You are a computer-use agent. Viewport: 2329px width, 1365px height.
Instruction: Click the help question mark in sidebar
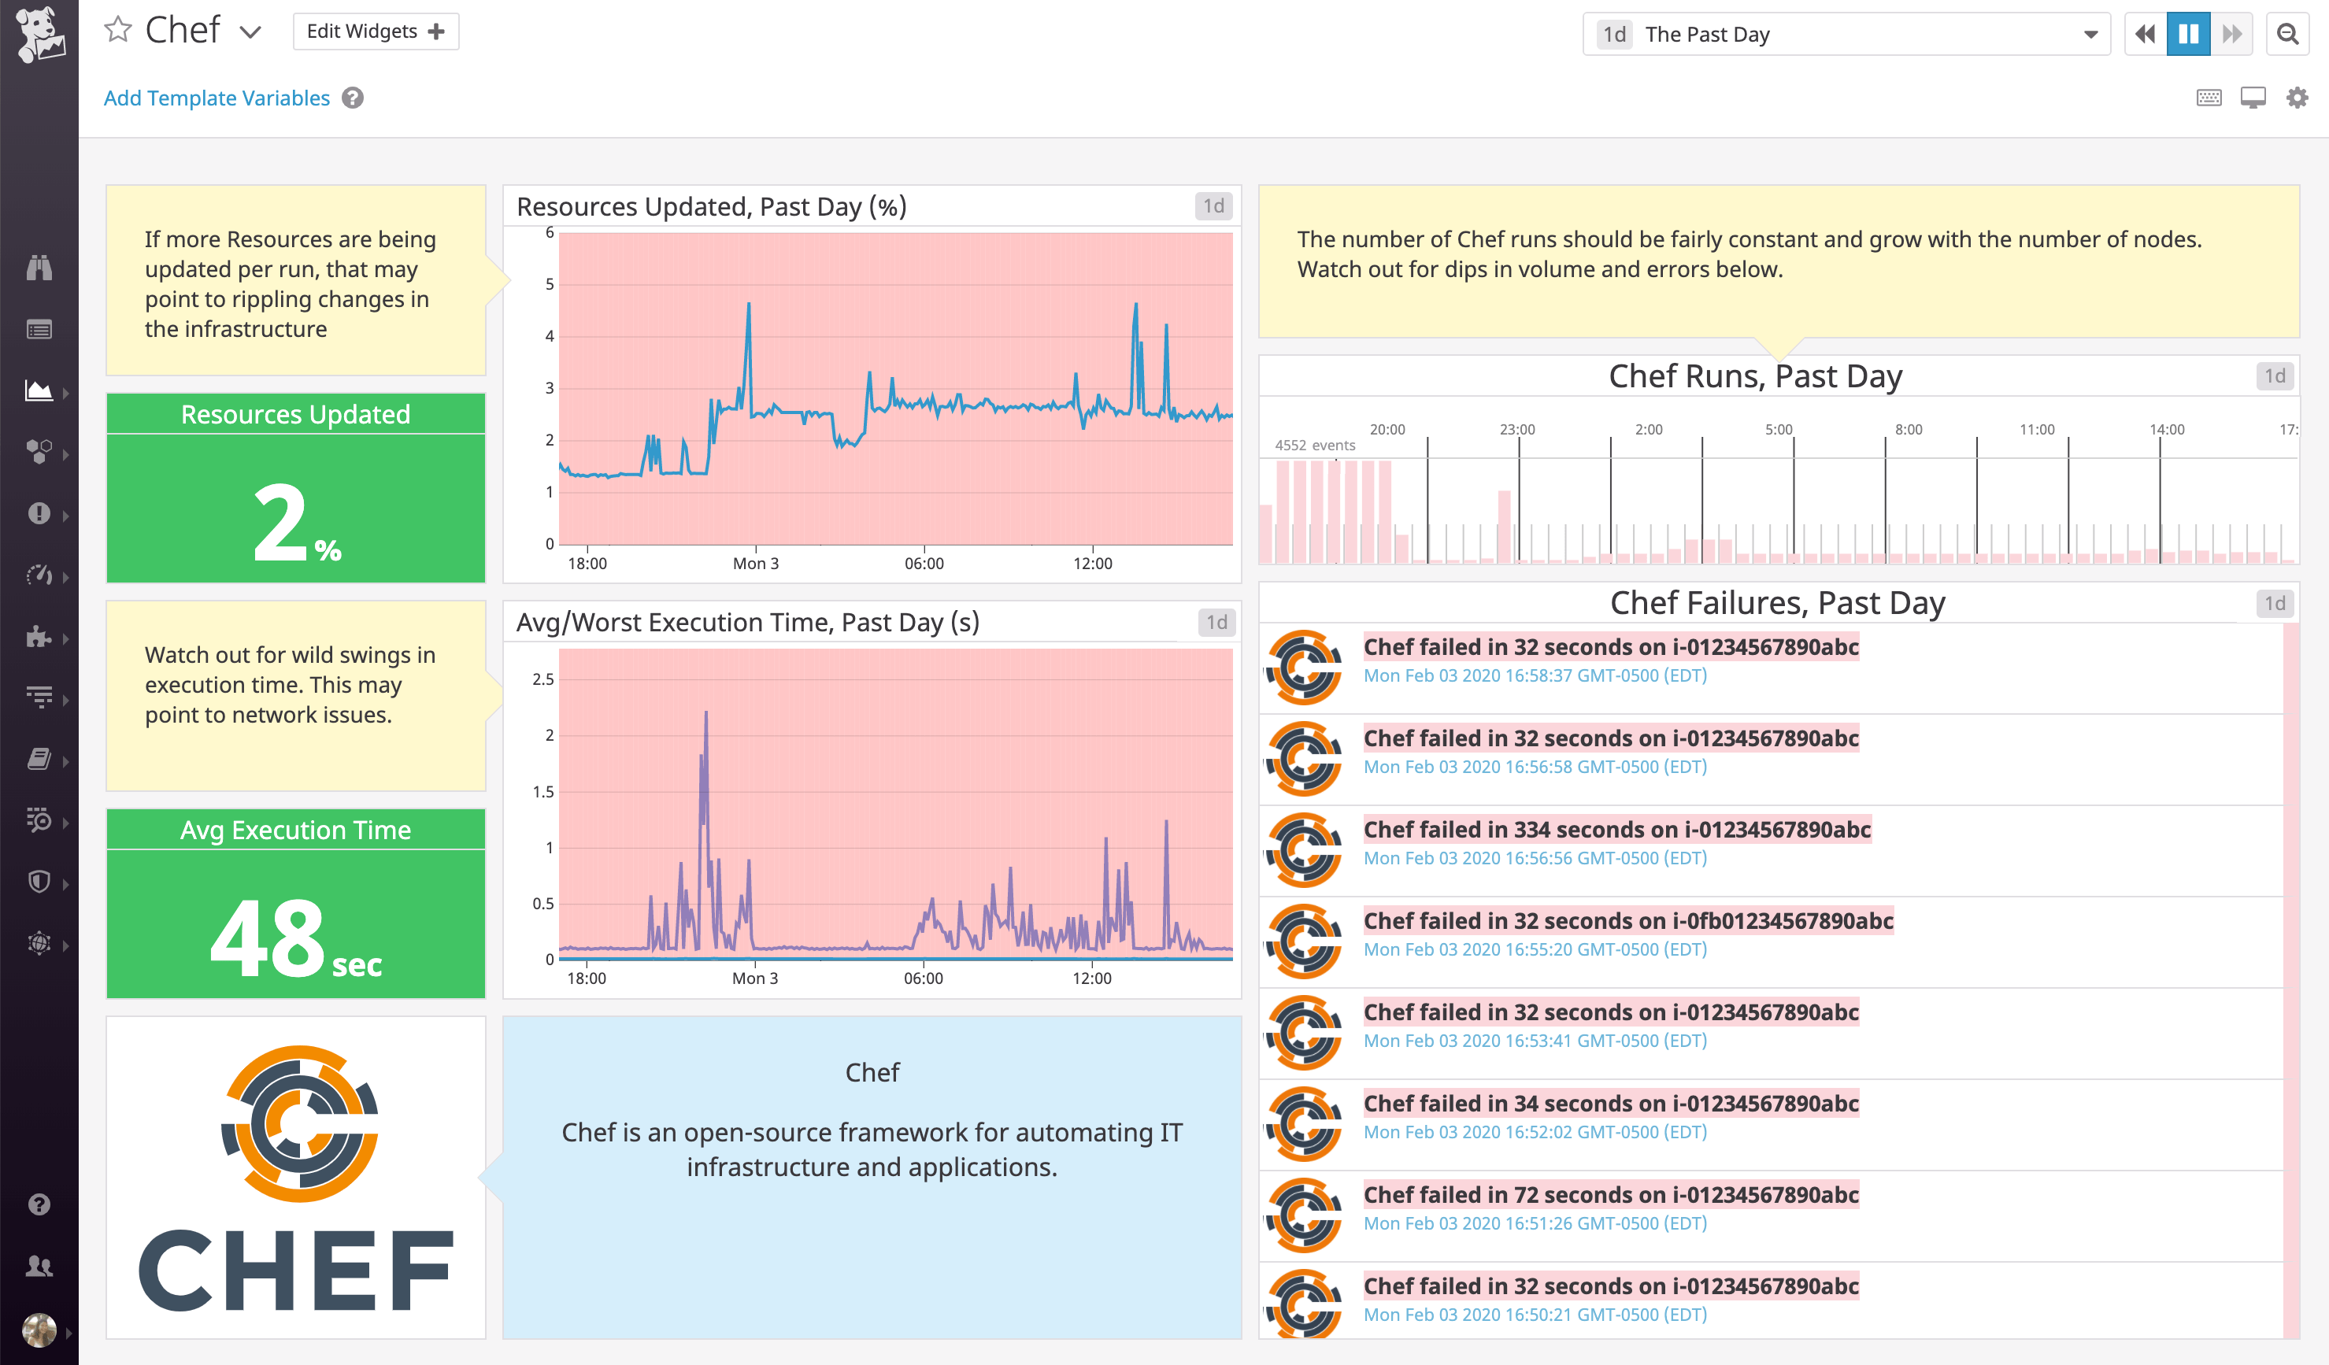point(39,1204)
